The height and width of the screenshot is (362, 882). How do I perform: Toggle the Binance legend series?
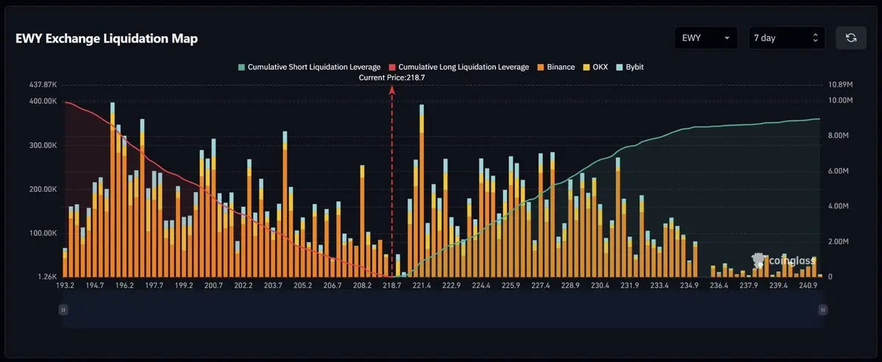[555, 67]
